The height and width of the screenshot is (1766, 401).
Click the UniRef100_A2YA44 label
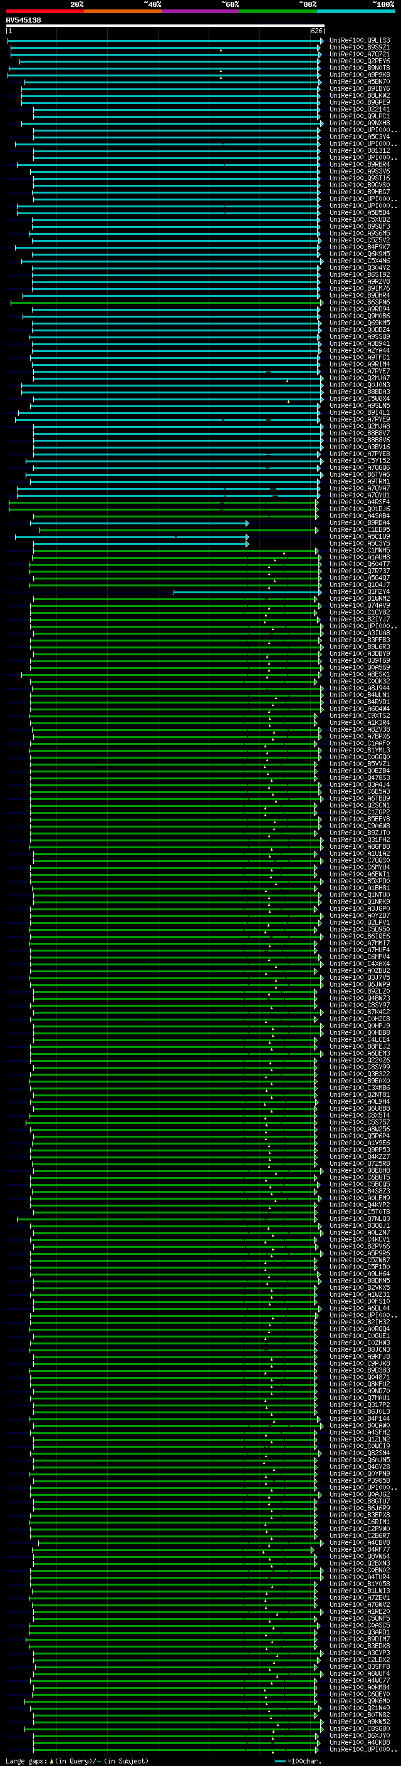(360, 350)
